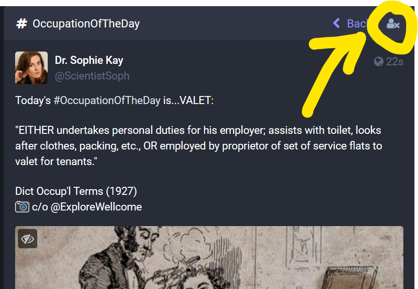The width and height of the screenshot is (418, 289).
Task: Click the word "Today's" starting the post
Action: [33, 101]
